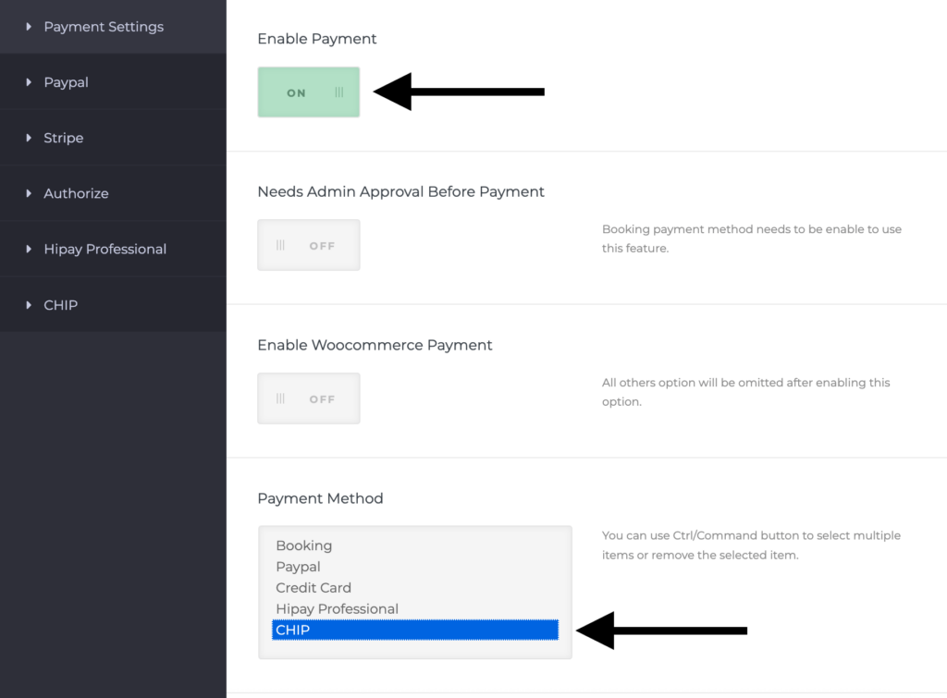Viewport: 947px width, 698px height.
Task: Click the Ctrl/Command multi-select hint
Action: 751,545
